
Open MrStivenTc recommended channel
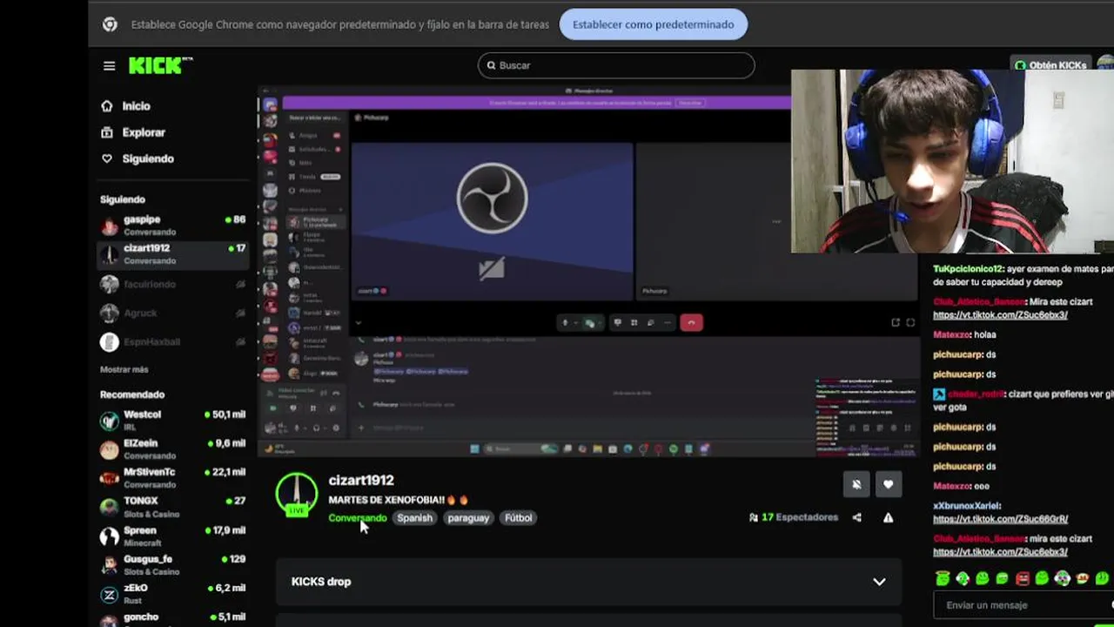172,478
